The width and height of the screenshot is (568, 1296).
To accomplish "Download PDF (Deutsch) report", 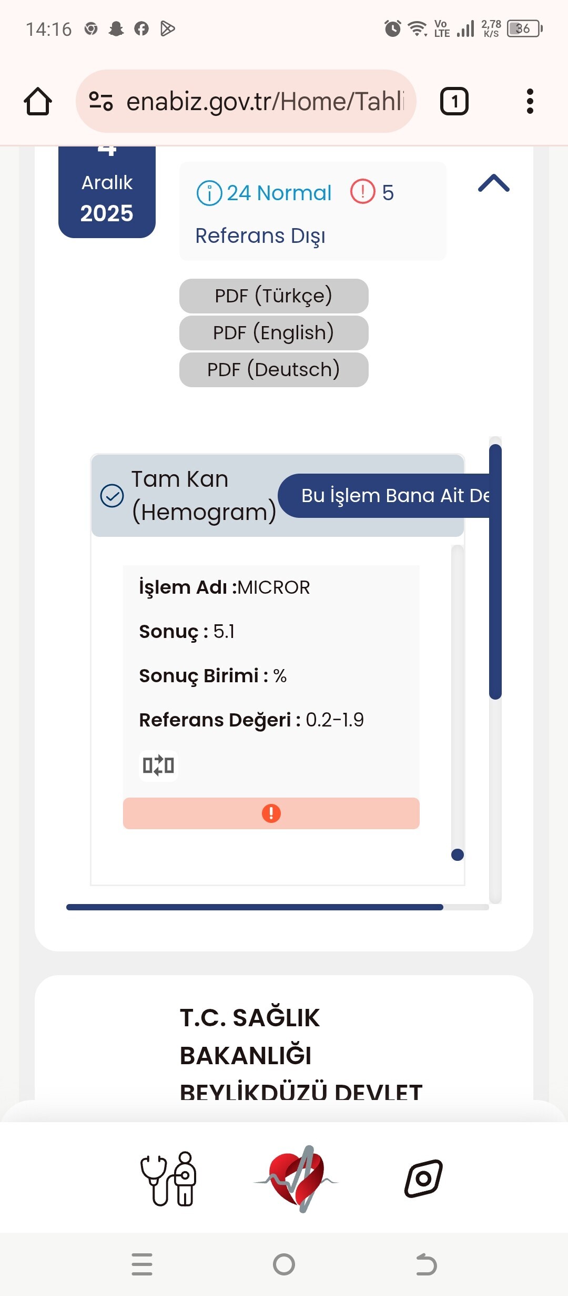I will [273, 370].
